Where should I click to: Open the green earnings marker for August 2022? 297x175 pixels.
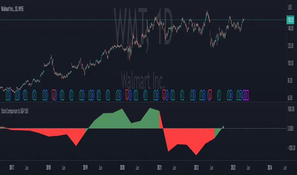click(219, 95)
